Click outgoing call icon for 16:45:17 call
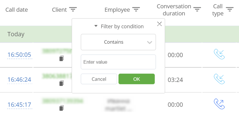Image resolution: width=239 pixels, height=113 pixels. click(219, 104)
